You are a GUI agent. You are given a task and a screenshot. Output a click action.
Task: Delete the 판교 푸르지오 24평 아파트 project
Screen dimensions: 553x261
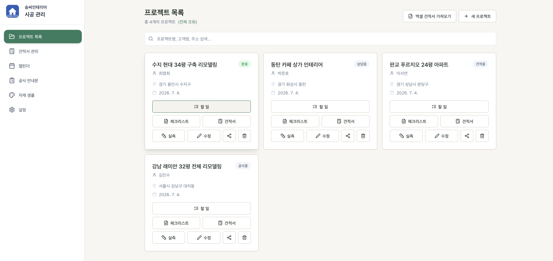click(x=482, y=136)
